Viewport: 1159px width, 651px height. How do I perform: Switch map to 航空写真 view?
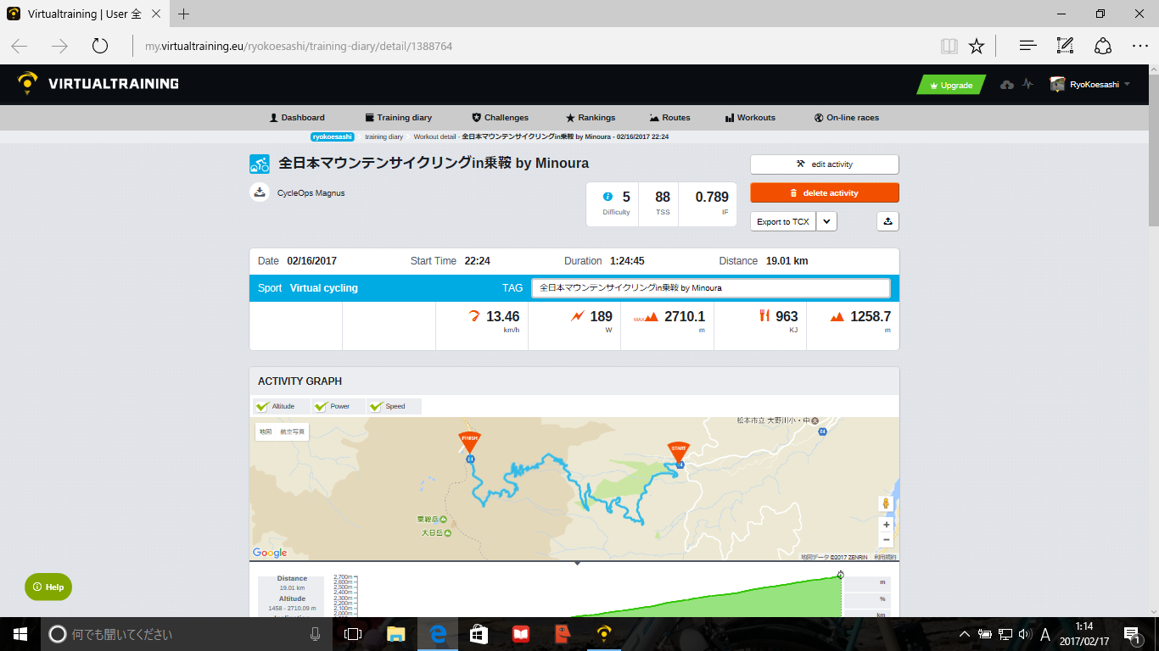[x=292, y=431]
